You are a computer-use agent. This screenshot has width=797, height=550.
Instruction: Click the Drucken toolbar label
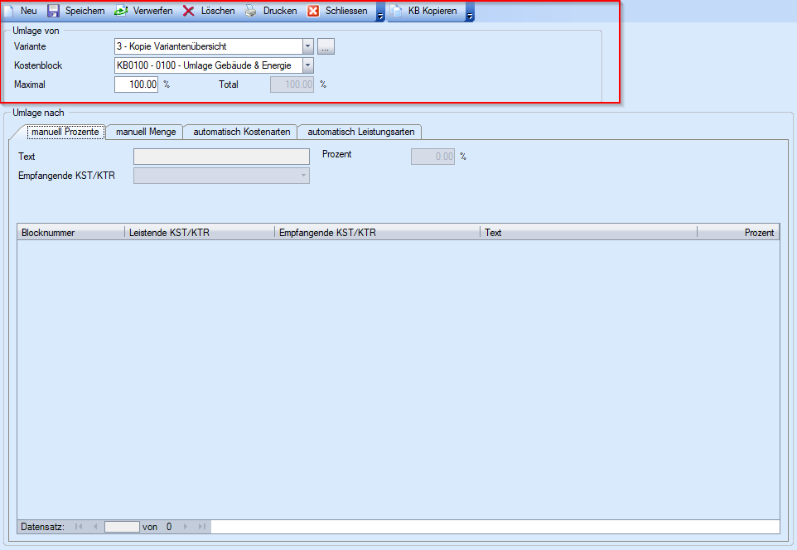[280, 11]
